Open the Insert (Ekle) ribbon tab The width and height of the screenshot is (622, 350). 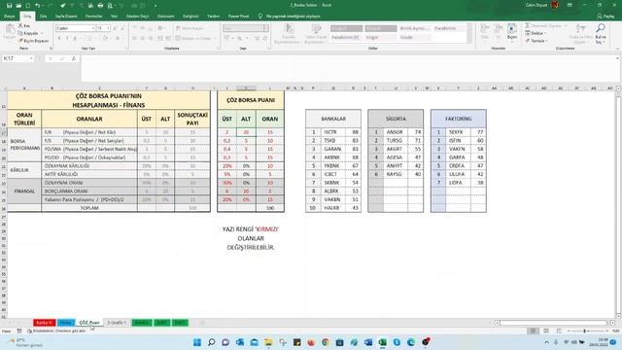click(43, 17)
